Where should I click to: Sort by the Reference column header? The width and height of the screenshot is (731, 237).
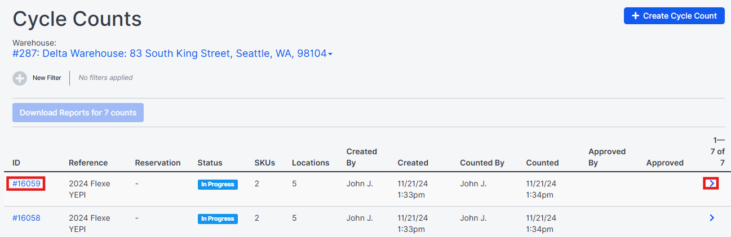click(x=88, y=163)
